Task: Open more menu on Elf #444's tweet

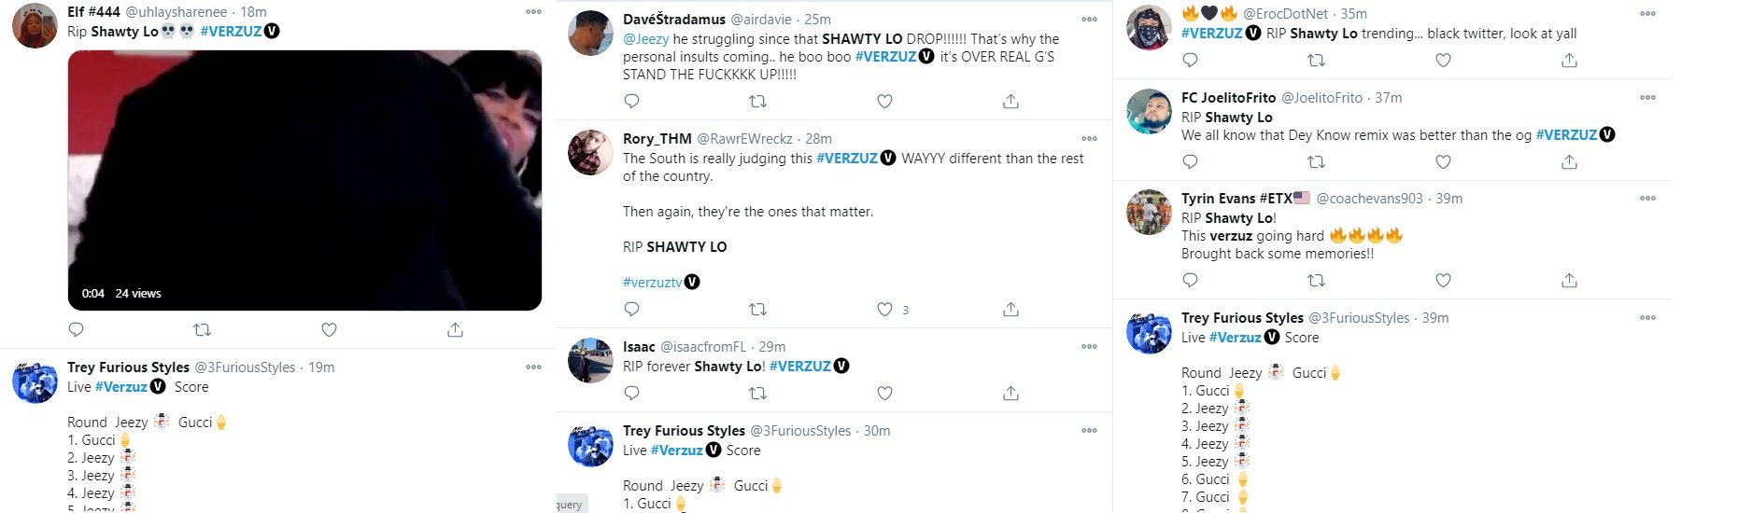Action: tap(533, 12)
